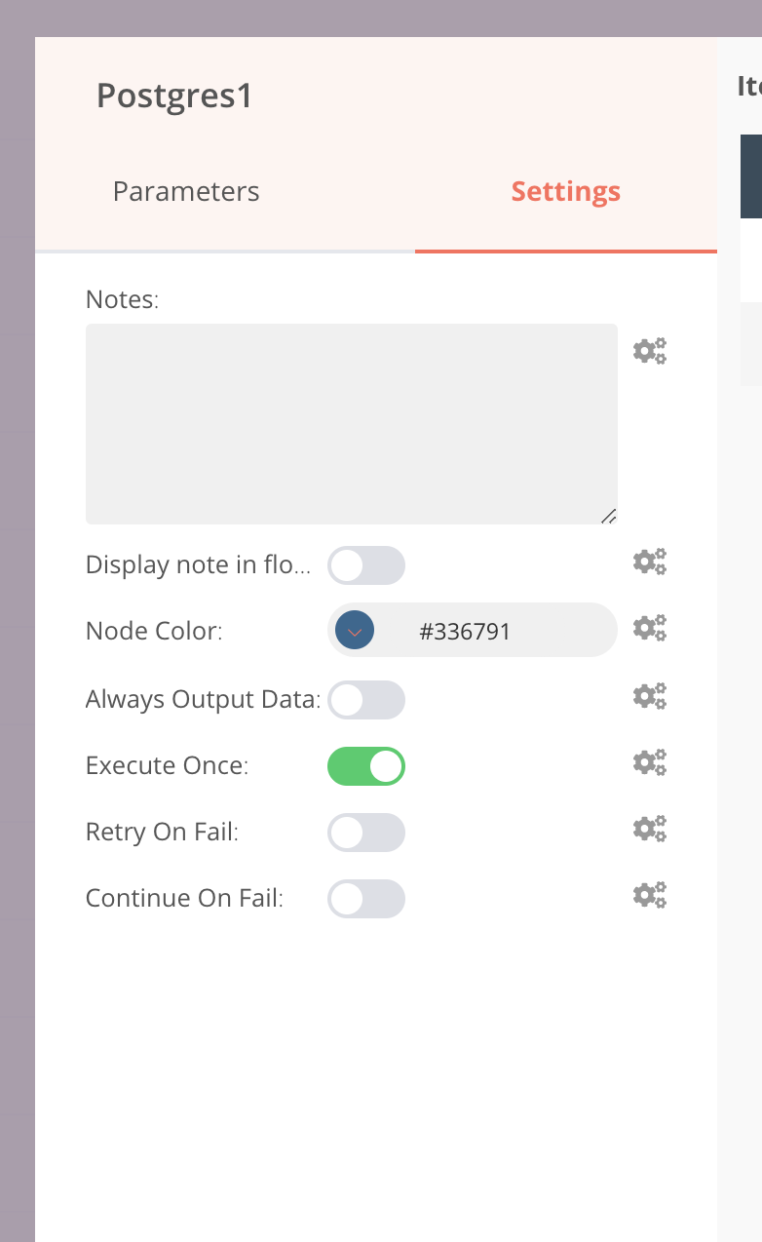Click the gear icon beside Notes field

pyautogui.click(x=649, y=351)
